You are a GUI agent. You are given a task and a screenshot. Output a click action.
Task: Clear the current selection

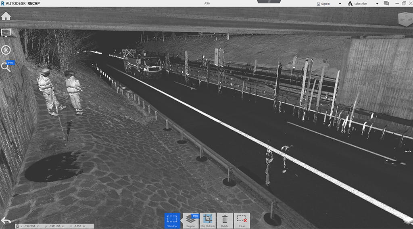click(x=242, y=221)
